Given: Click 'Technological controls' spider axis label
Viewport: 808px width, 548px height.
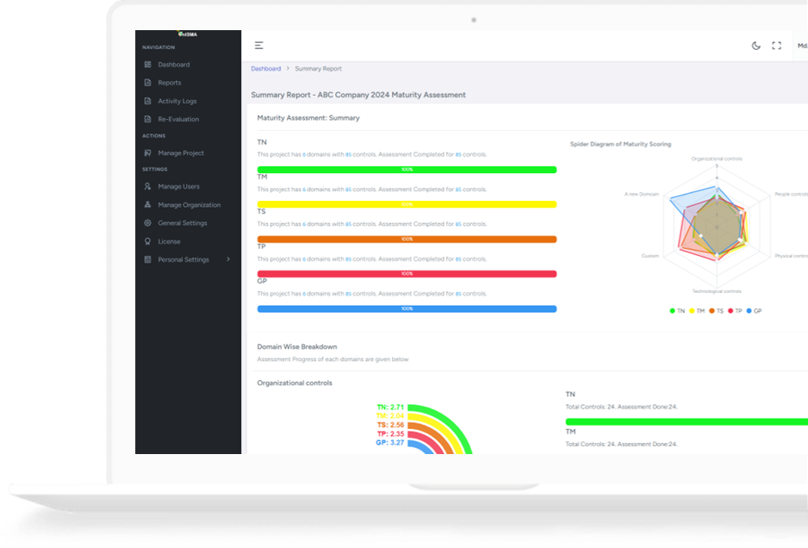Looking at the screenshot, I should 717,291.
